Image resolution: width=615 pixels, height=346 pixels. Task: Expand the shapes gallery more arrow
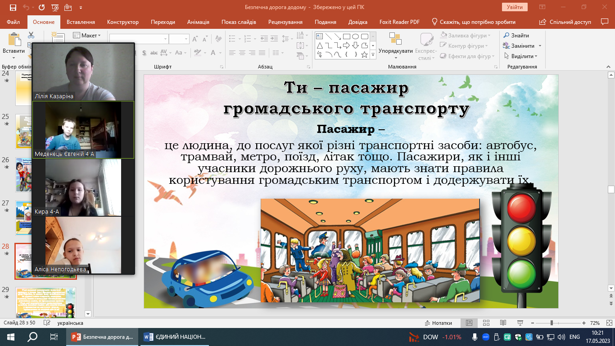pos(373,55)
